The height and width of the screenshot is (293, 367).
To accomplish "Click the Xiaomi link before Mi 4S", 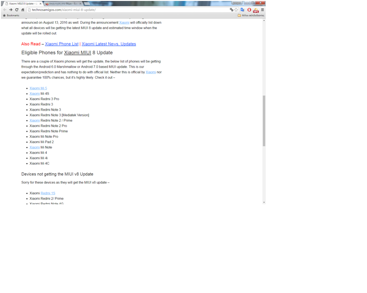I will [x=34, y=94].
